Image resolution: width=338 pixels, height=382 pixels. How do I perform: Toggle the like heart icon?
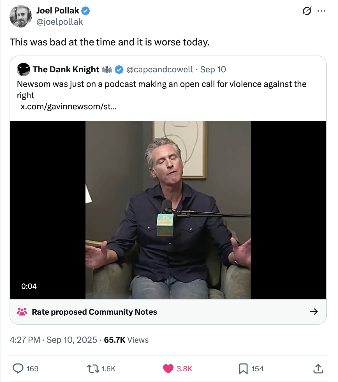168,369
